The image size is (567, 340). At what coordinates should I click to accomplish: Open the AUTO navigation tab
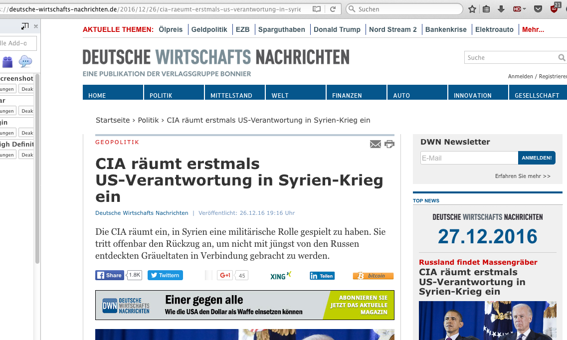[x=417, y=92]
